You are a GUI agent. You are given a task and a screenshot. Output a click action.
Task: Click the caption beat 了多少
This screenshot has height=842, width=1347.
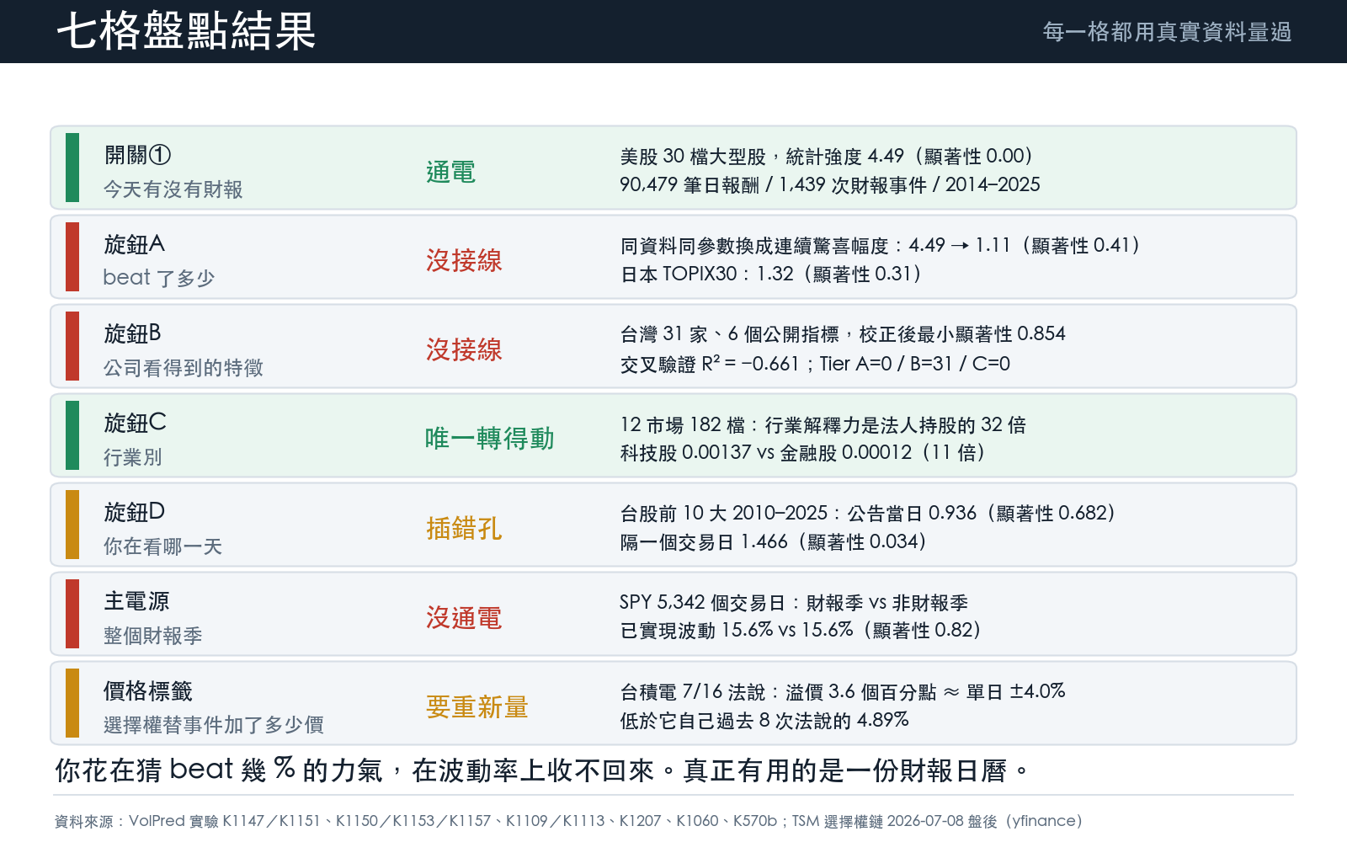159,278
